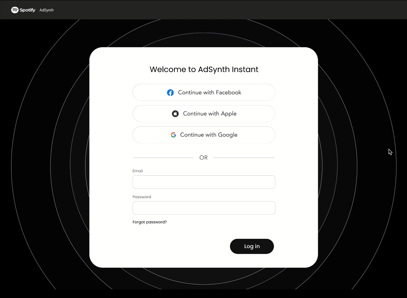
Task: Open AdSynth label in the top bar
Action: coord(47,10)
